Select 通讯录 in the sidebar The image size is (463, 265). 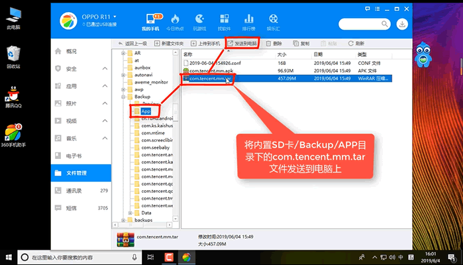pos(81,191)
